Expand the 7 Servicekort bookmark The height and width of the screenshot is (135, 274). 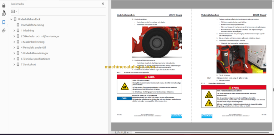(14, 65)
